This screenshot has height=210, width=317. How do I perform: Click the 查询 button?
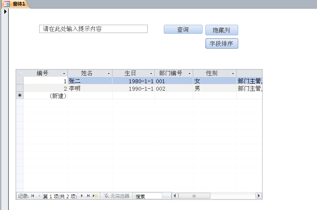[183, 29]
